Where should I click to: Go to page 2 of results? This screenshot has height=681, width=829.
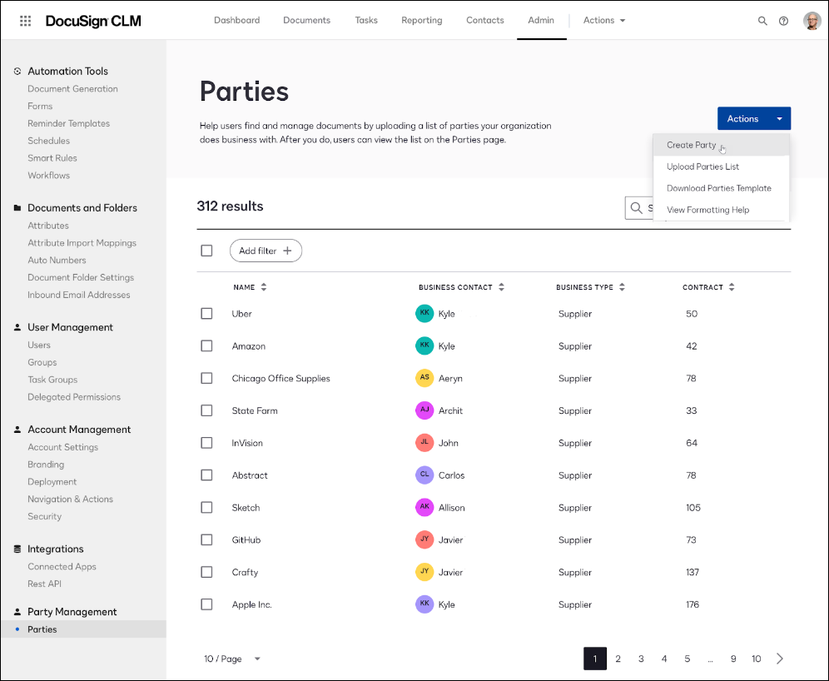618,659
